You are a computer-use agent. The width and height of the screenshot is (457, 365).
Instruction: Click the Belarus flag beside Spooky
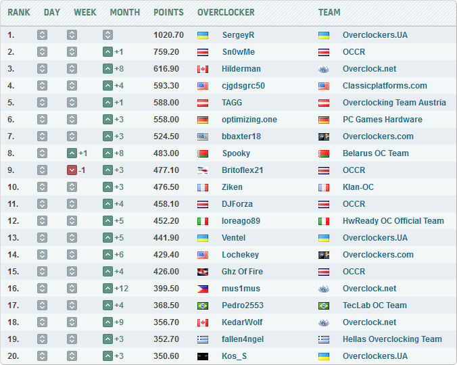point(203,153)
